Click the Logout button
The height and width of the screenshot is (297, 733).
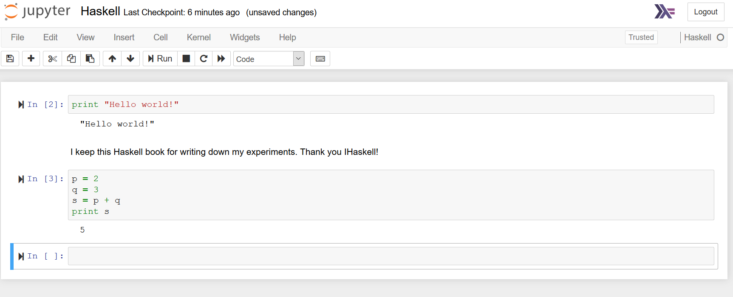[705, 12]
